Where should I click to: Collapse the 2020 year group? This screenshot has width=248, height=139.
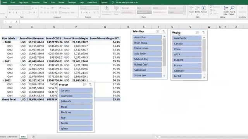(3, 42)
